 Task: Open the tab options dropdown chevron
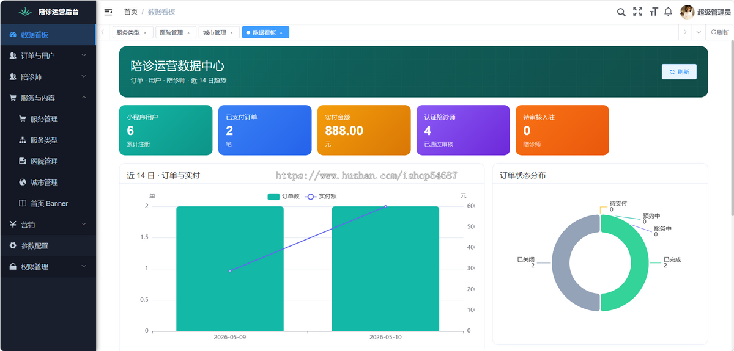699,32
